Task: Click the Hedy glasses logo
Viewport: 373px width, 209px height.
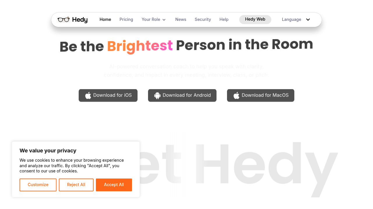Action: 64,19
